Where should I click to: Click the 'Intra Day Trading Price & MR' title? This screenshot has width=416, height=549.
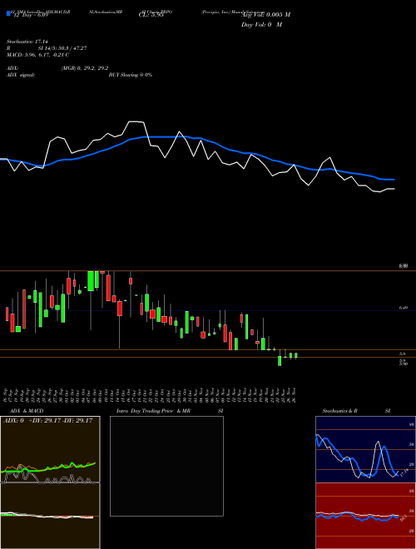[x=153, y=411]
